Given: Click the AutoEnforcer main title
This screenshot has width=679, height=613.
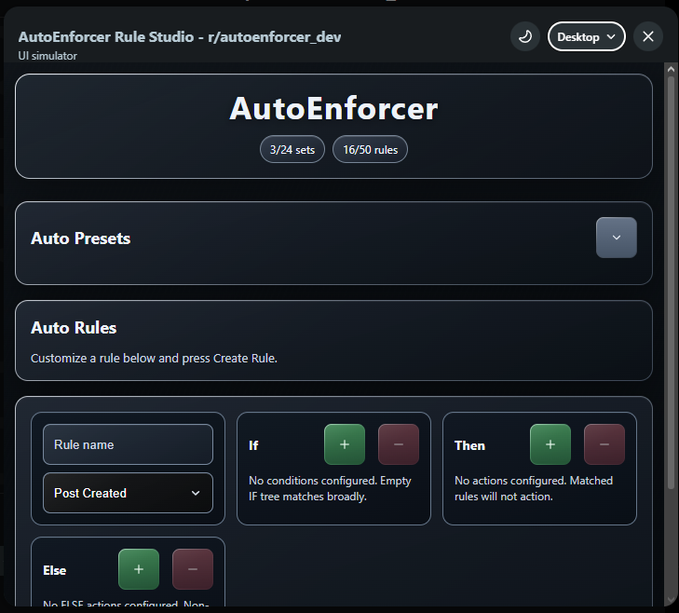Looking at the screenshot, I should click(x=333, y=108).
